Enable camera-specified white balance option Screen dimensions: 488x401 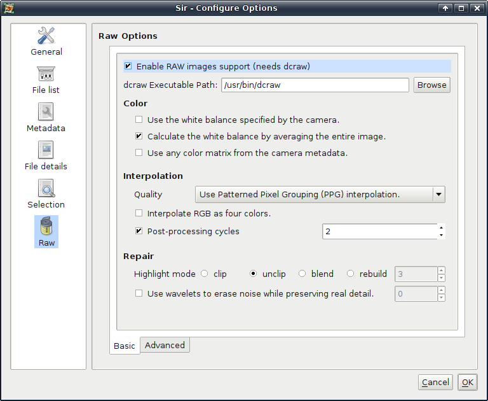tap(139, 120)
